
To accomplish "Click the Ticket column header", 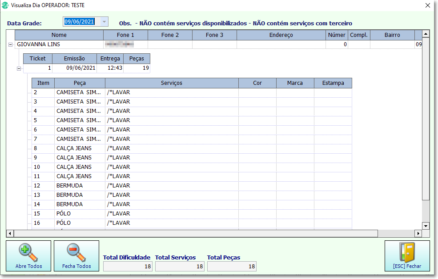I will pos(37,59).
